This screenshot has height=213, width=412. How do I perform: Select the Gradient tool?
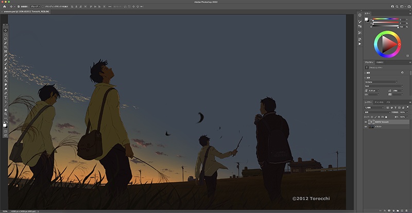(6, 80)
